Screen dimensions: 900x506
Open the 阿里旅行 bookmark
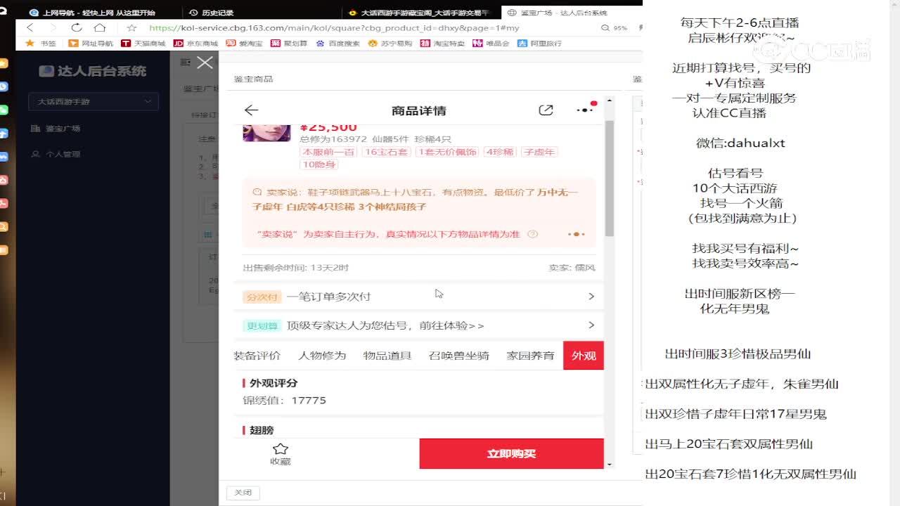(539, 44)
